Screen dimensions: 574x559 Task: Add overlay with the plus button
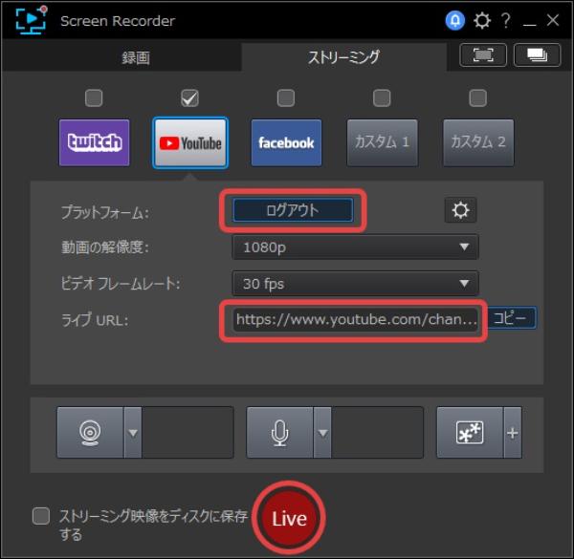513,433
